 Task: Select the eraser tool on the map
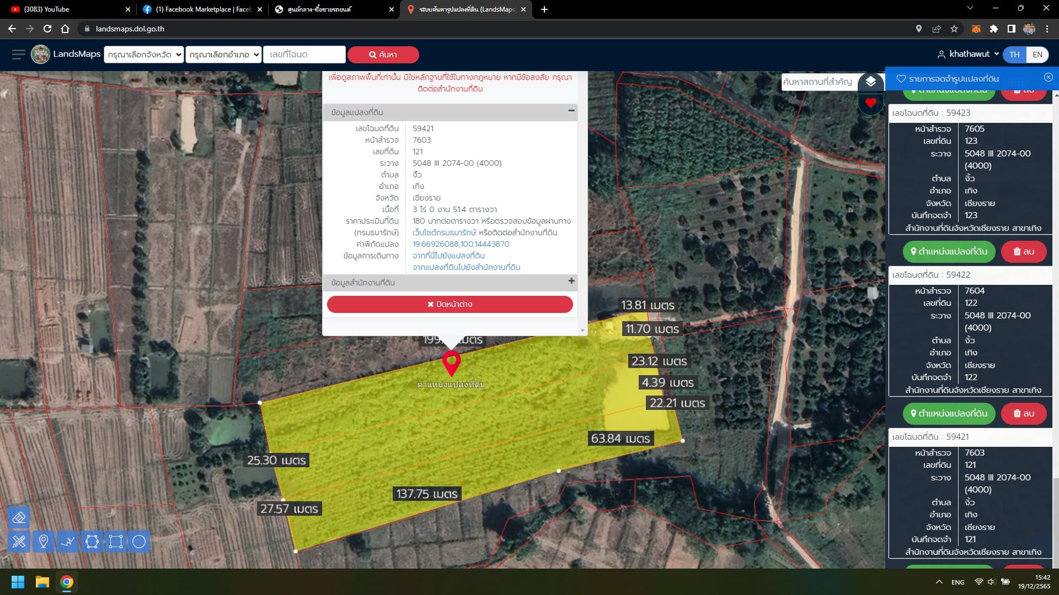(19, 517)
